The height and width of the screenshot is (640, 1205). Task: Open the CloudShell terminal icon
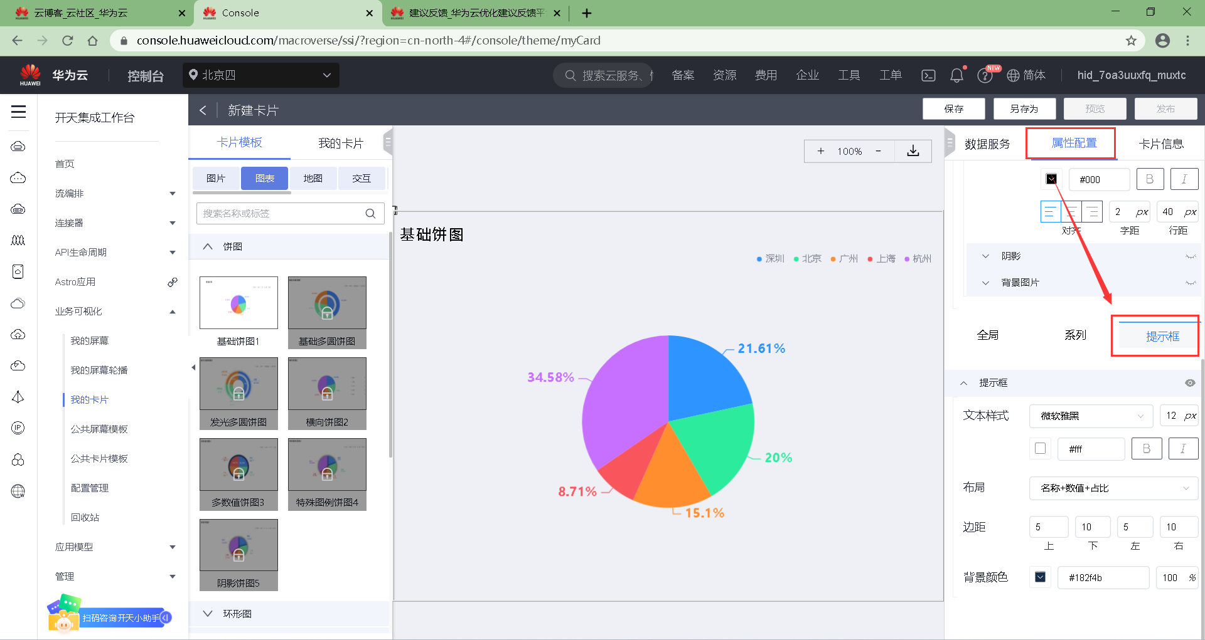pyautogui.click(x=928, y=76)
